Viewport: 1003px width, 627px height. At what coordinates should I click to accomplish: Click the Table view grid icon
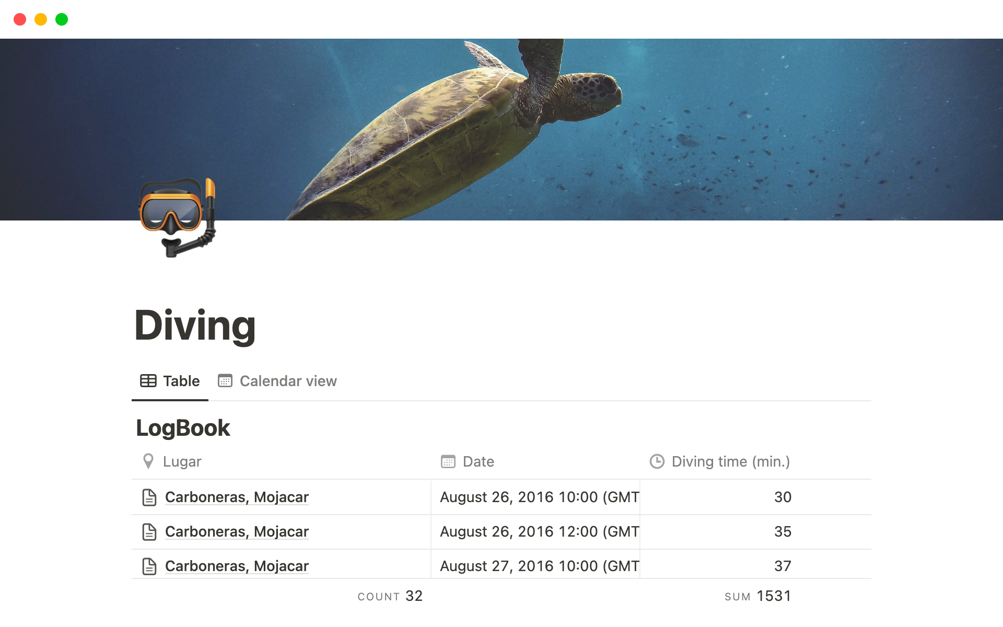[x=148, y=381]
